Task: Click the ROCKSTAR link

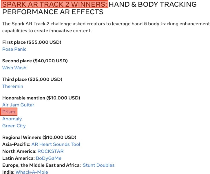Action: pos(50,151)
